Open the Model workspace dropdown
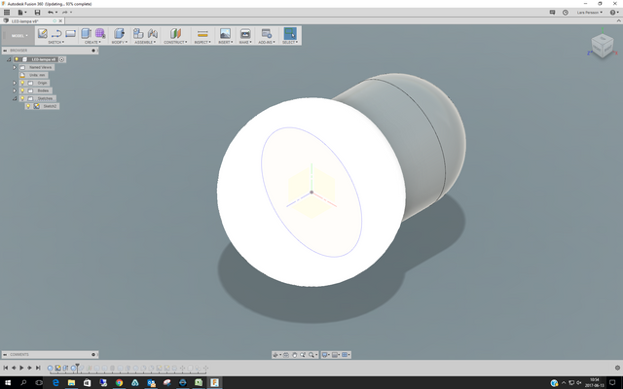 pos(19,36)
